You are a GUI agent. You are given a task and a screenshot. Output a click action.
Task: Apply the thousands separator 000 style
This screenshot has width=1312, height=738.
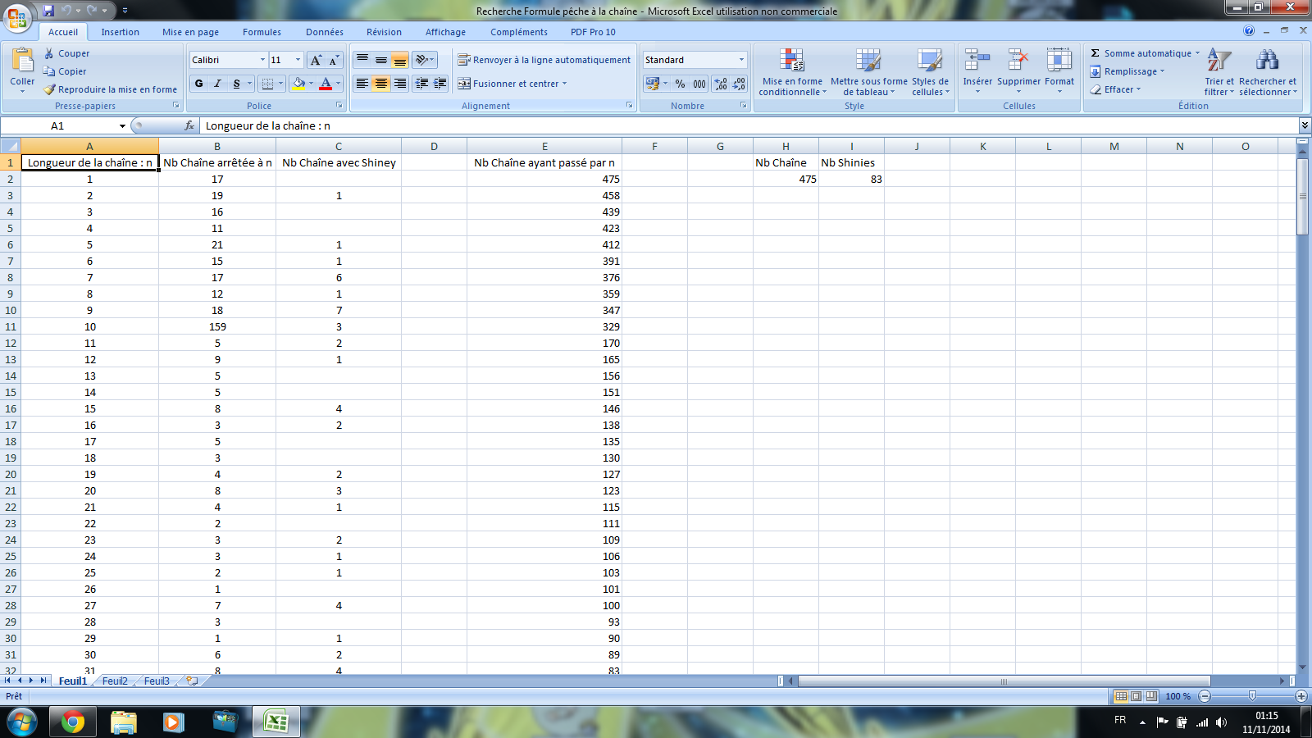click(699, 84)
